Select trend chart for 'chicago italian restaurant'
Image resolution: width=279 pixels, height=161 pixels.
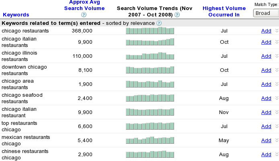[150, 112]
